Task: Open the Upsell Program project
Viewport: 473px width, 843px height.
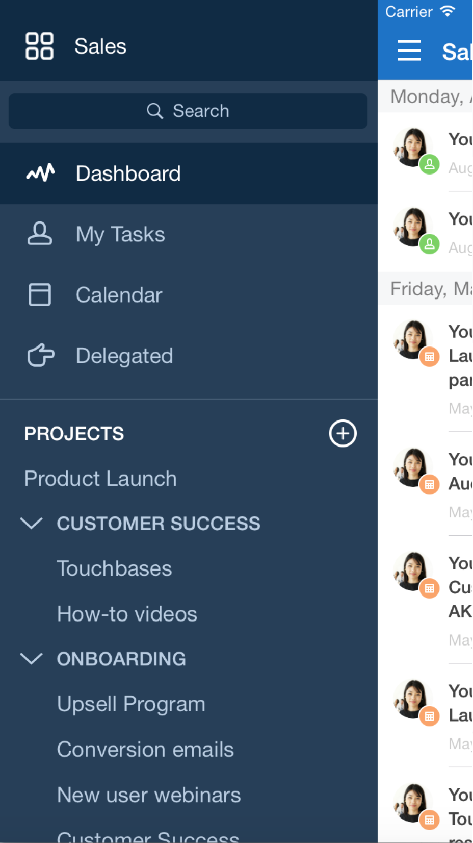Action: click(131, 704)
